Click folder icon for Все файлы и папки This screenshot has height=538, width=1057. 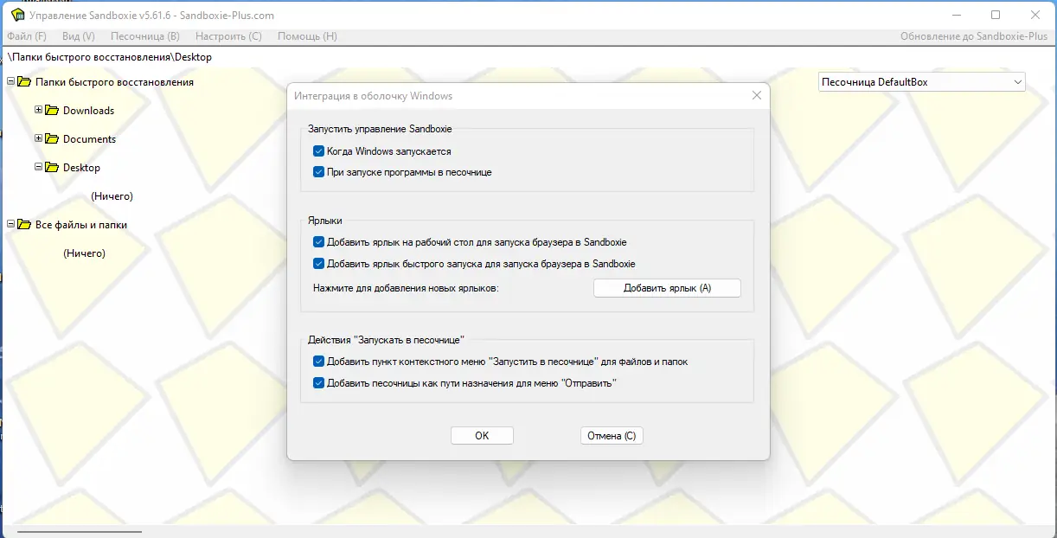(25, 225)
